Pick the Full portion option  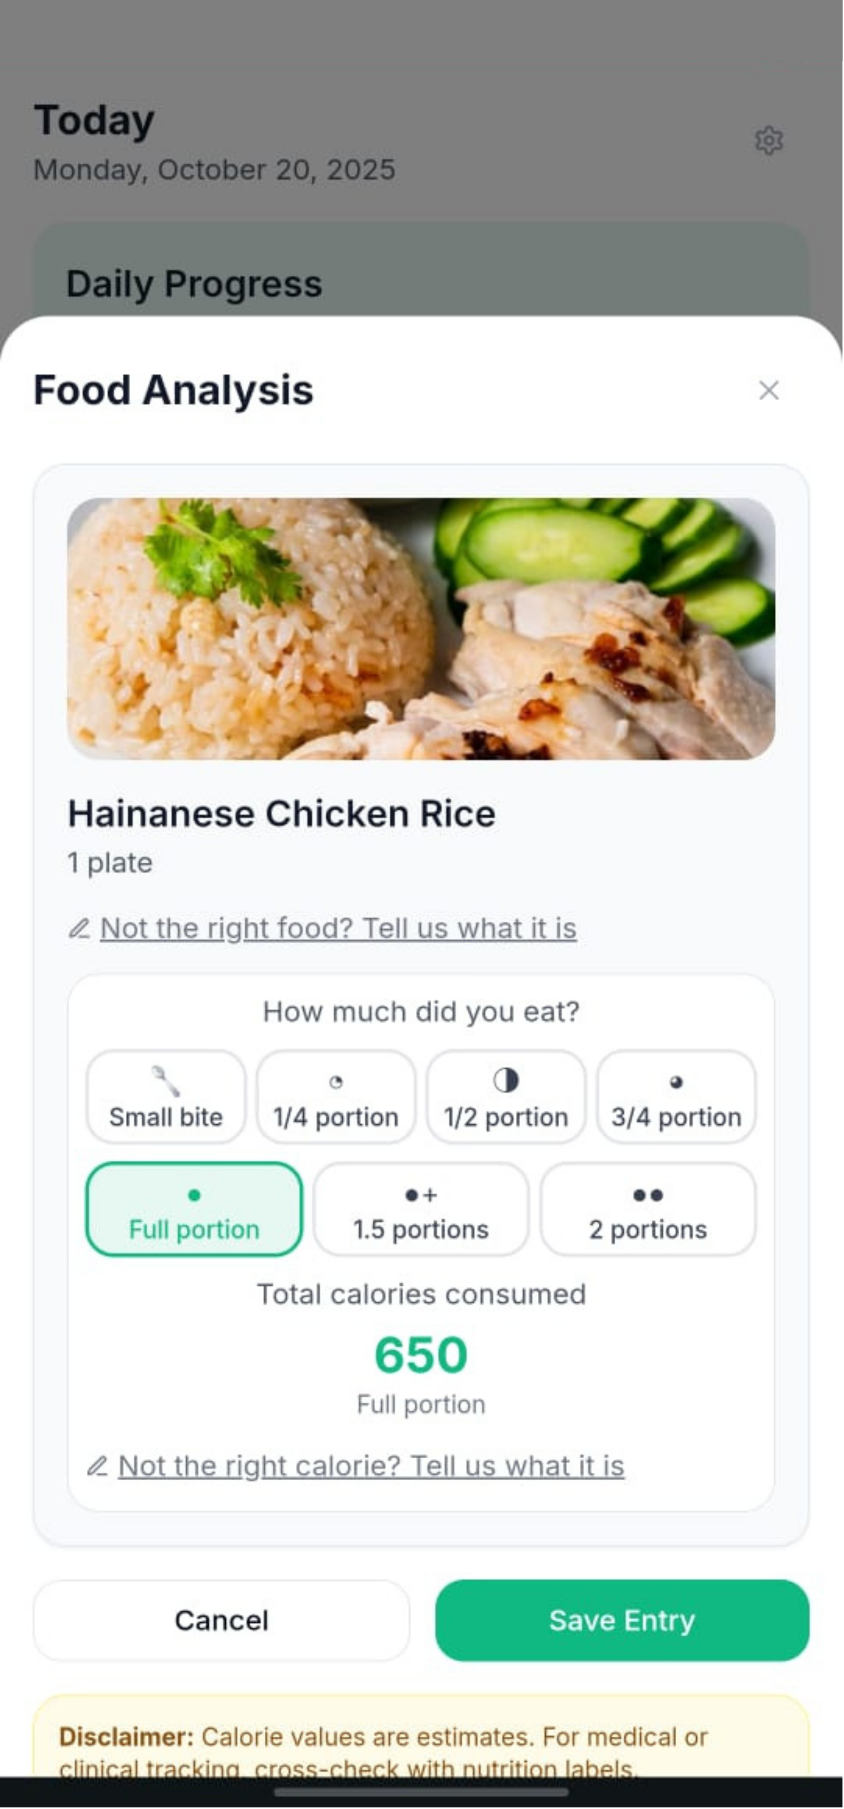[x=194, y=1209]
